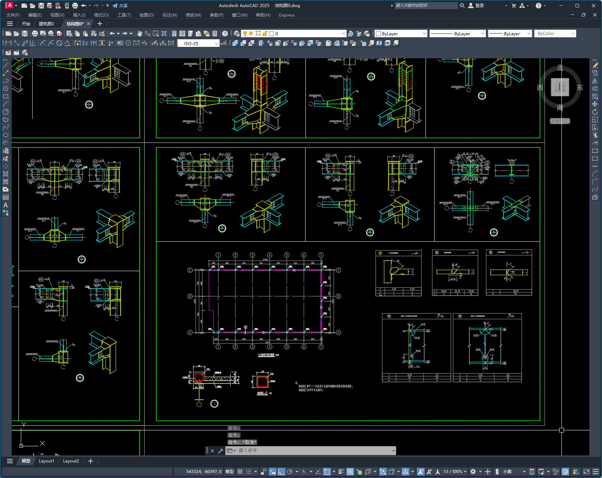Switch to the Layout1 tab
Image resolution: width=602 pixels, height=478 pixels.
[x=47, y=461]
